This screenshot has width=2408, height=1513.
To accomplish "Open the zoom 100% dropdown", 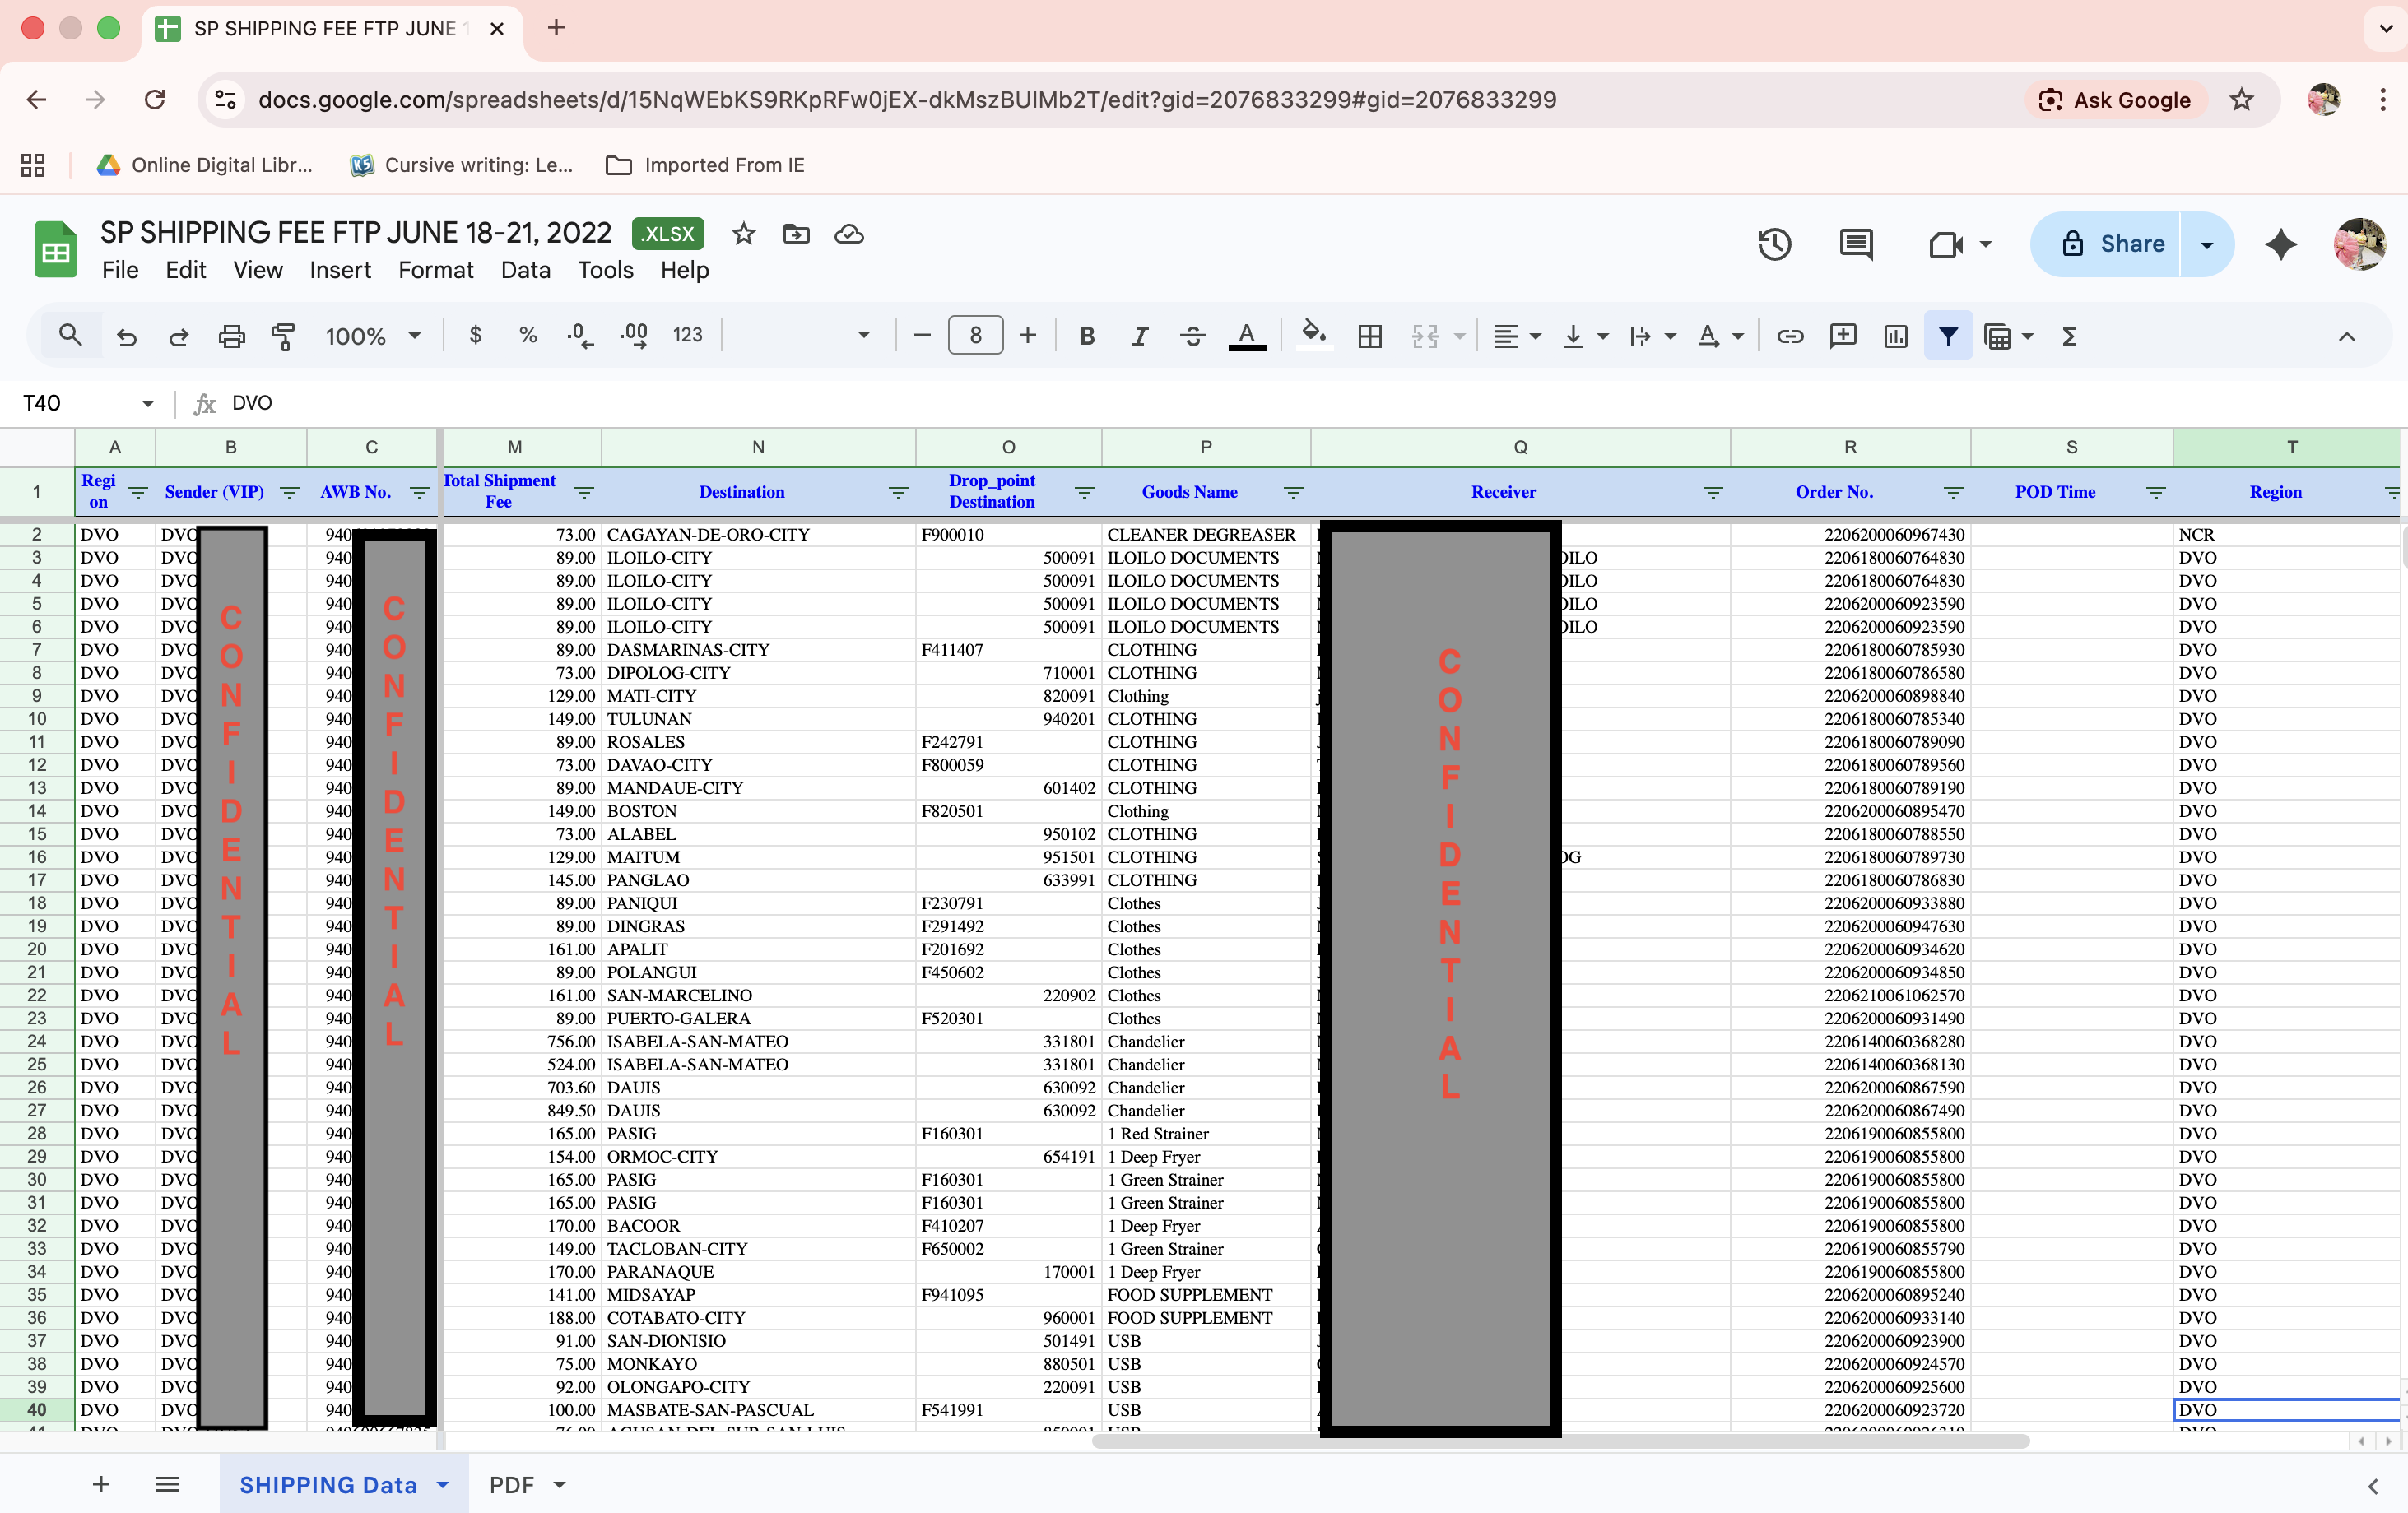I will click(372, 336).
